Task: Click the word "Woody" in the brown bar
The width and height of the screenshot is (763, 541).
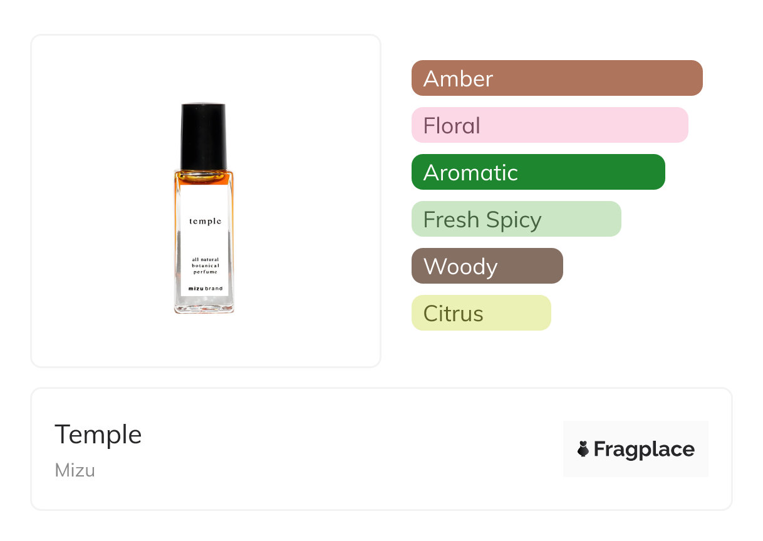Action: [x=460, y=267]
